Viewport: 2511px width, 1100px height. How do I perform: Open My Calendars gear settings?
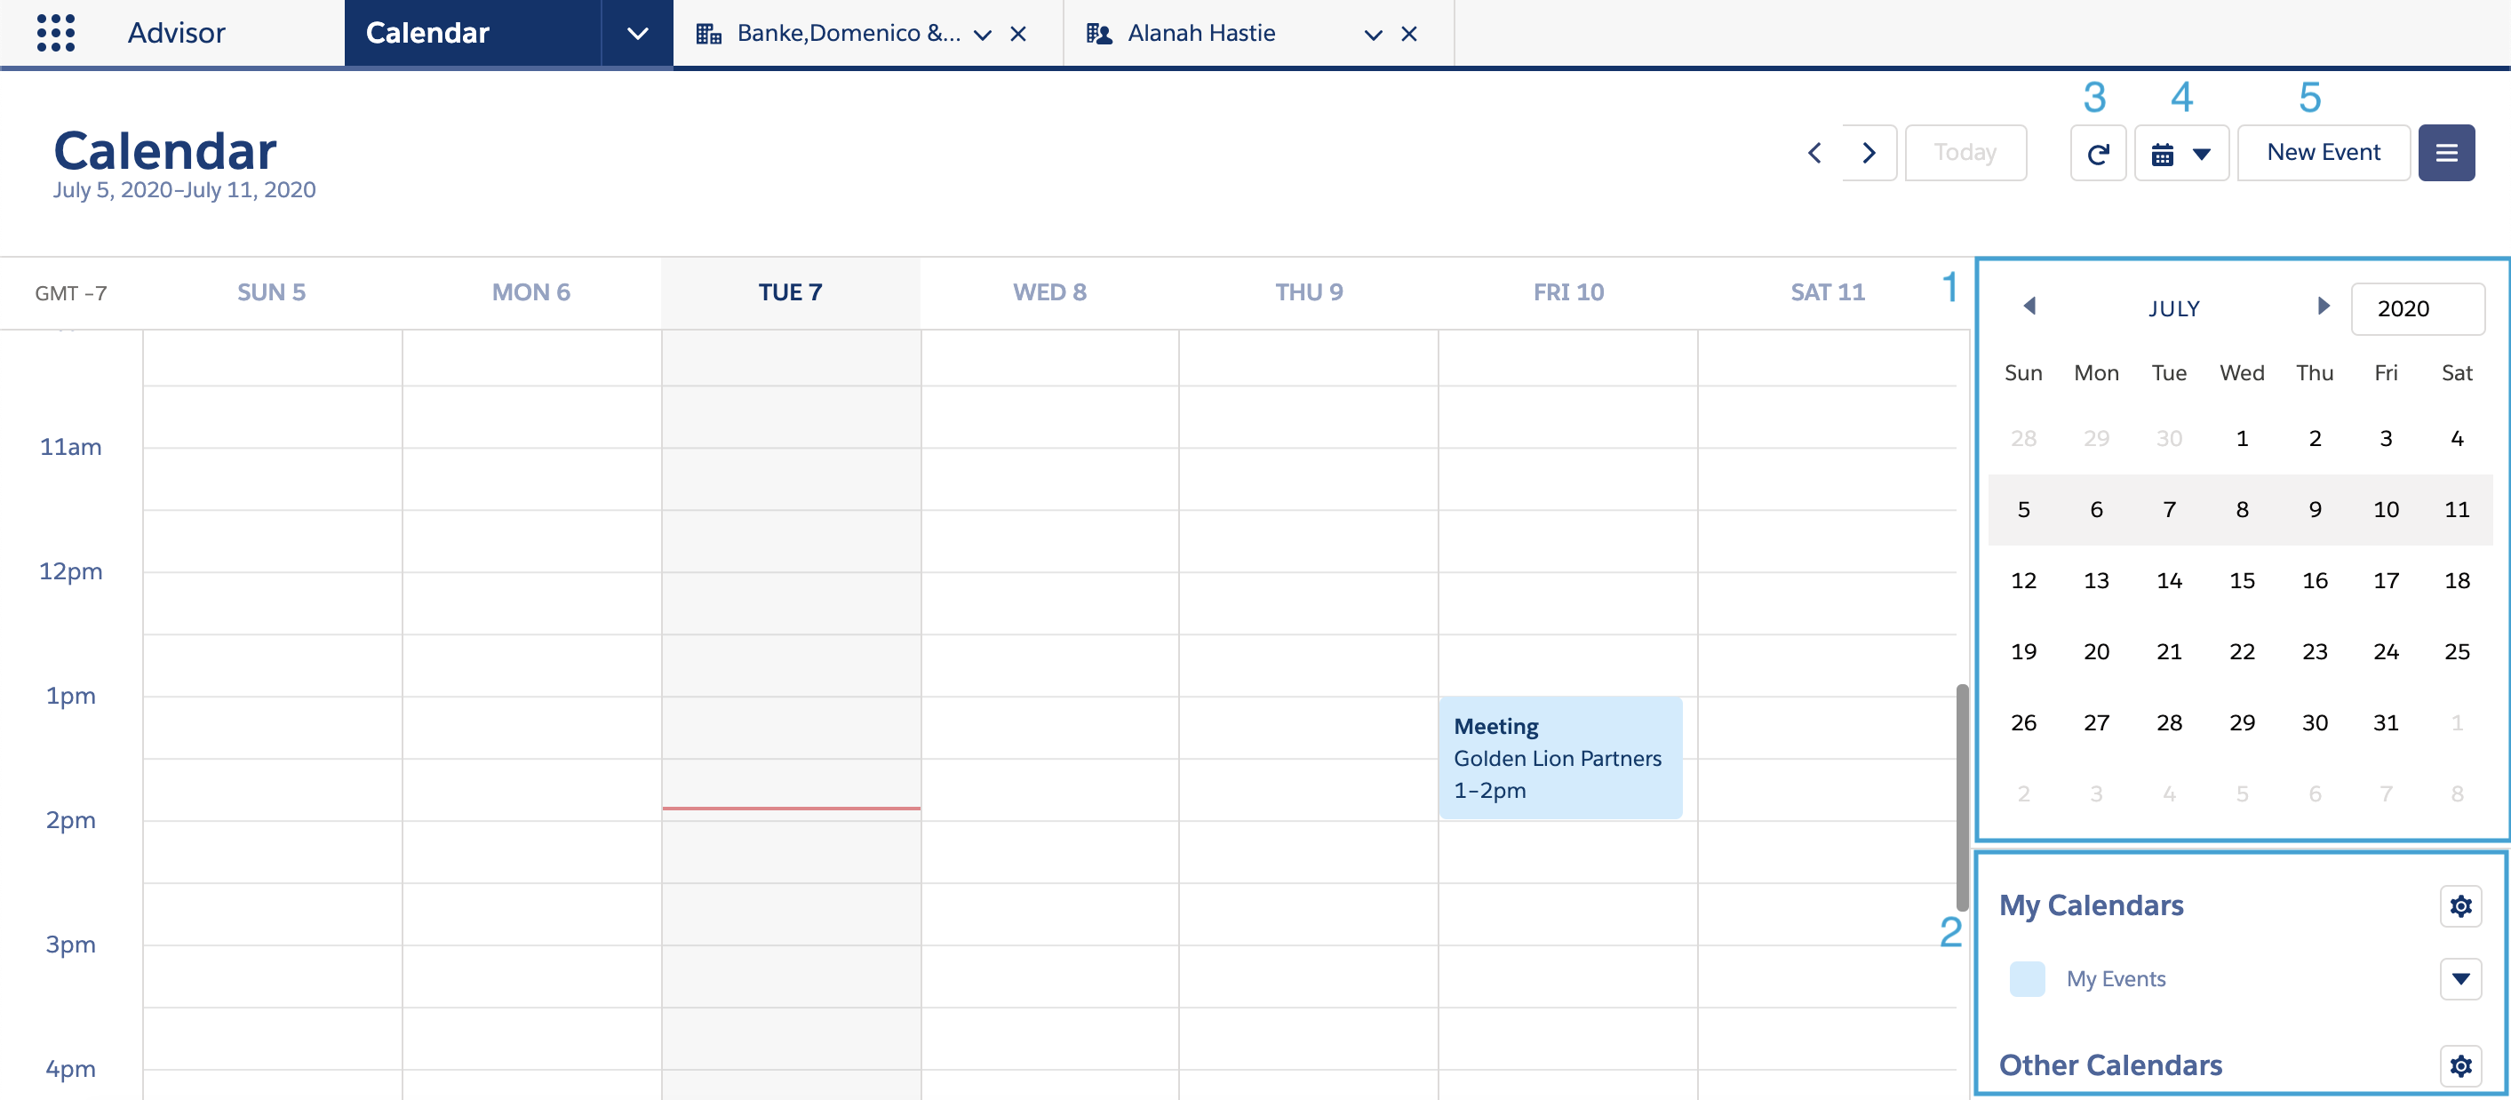tap(2460, 906)
